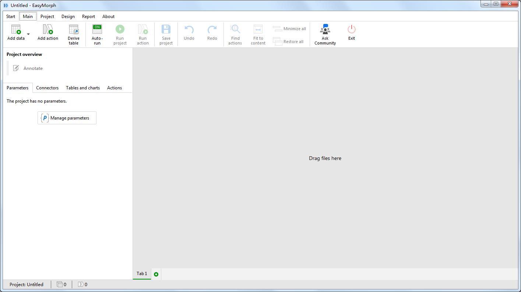Open the Report ribbon tab
This screenshot has height=292, width=521.
point(88,17)
